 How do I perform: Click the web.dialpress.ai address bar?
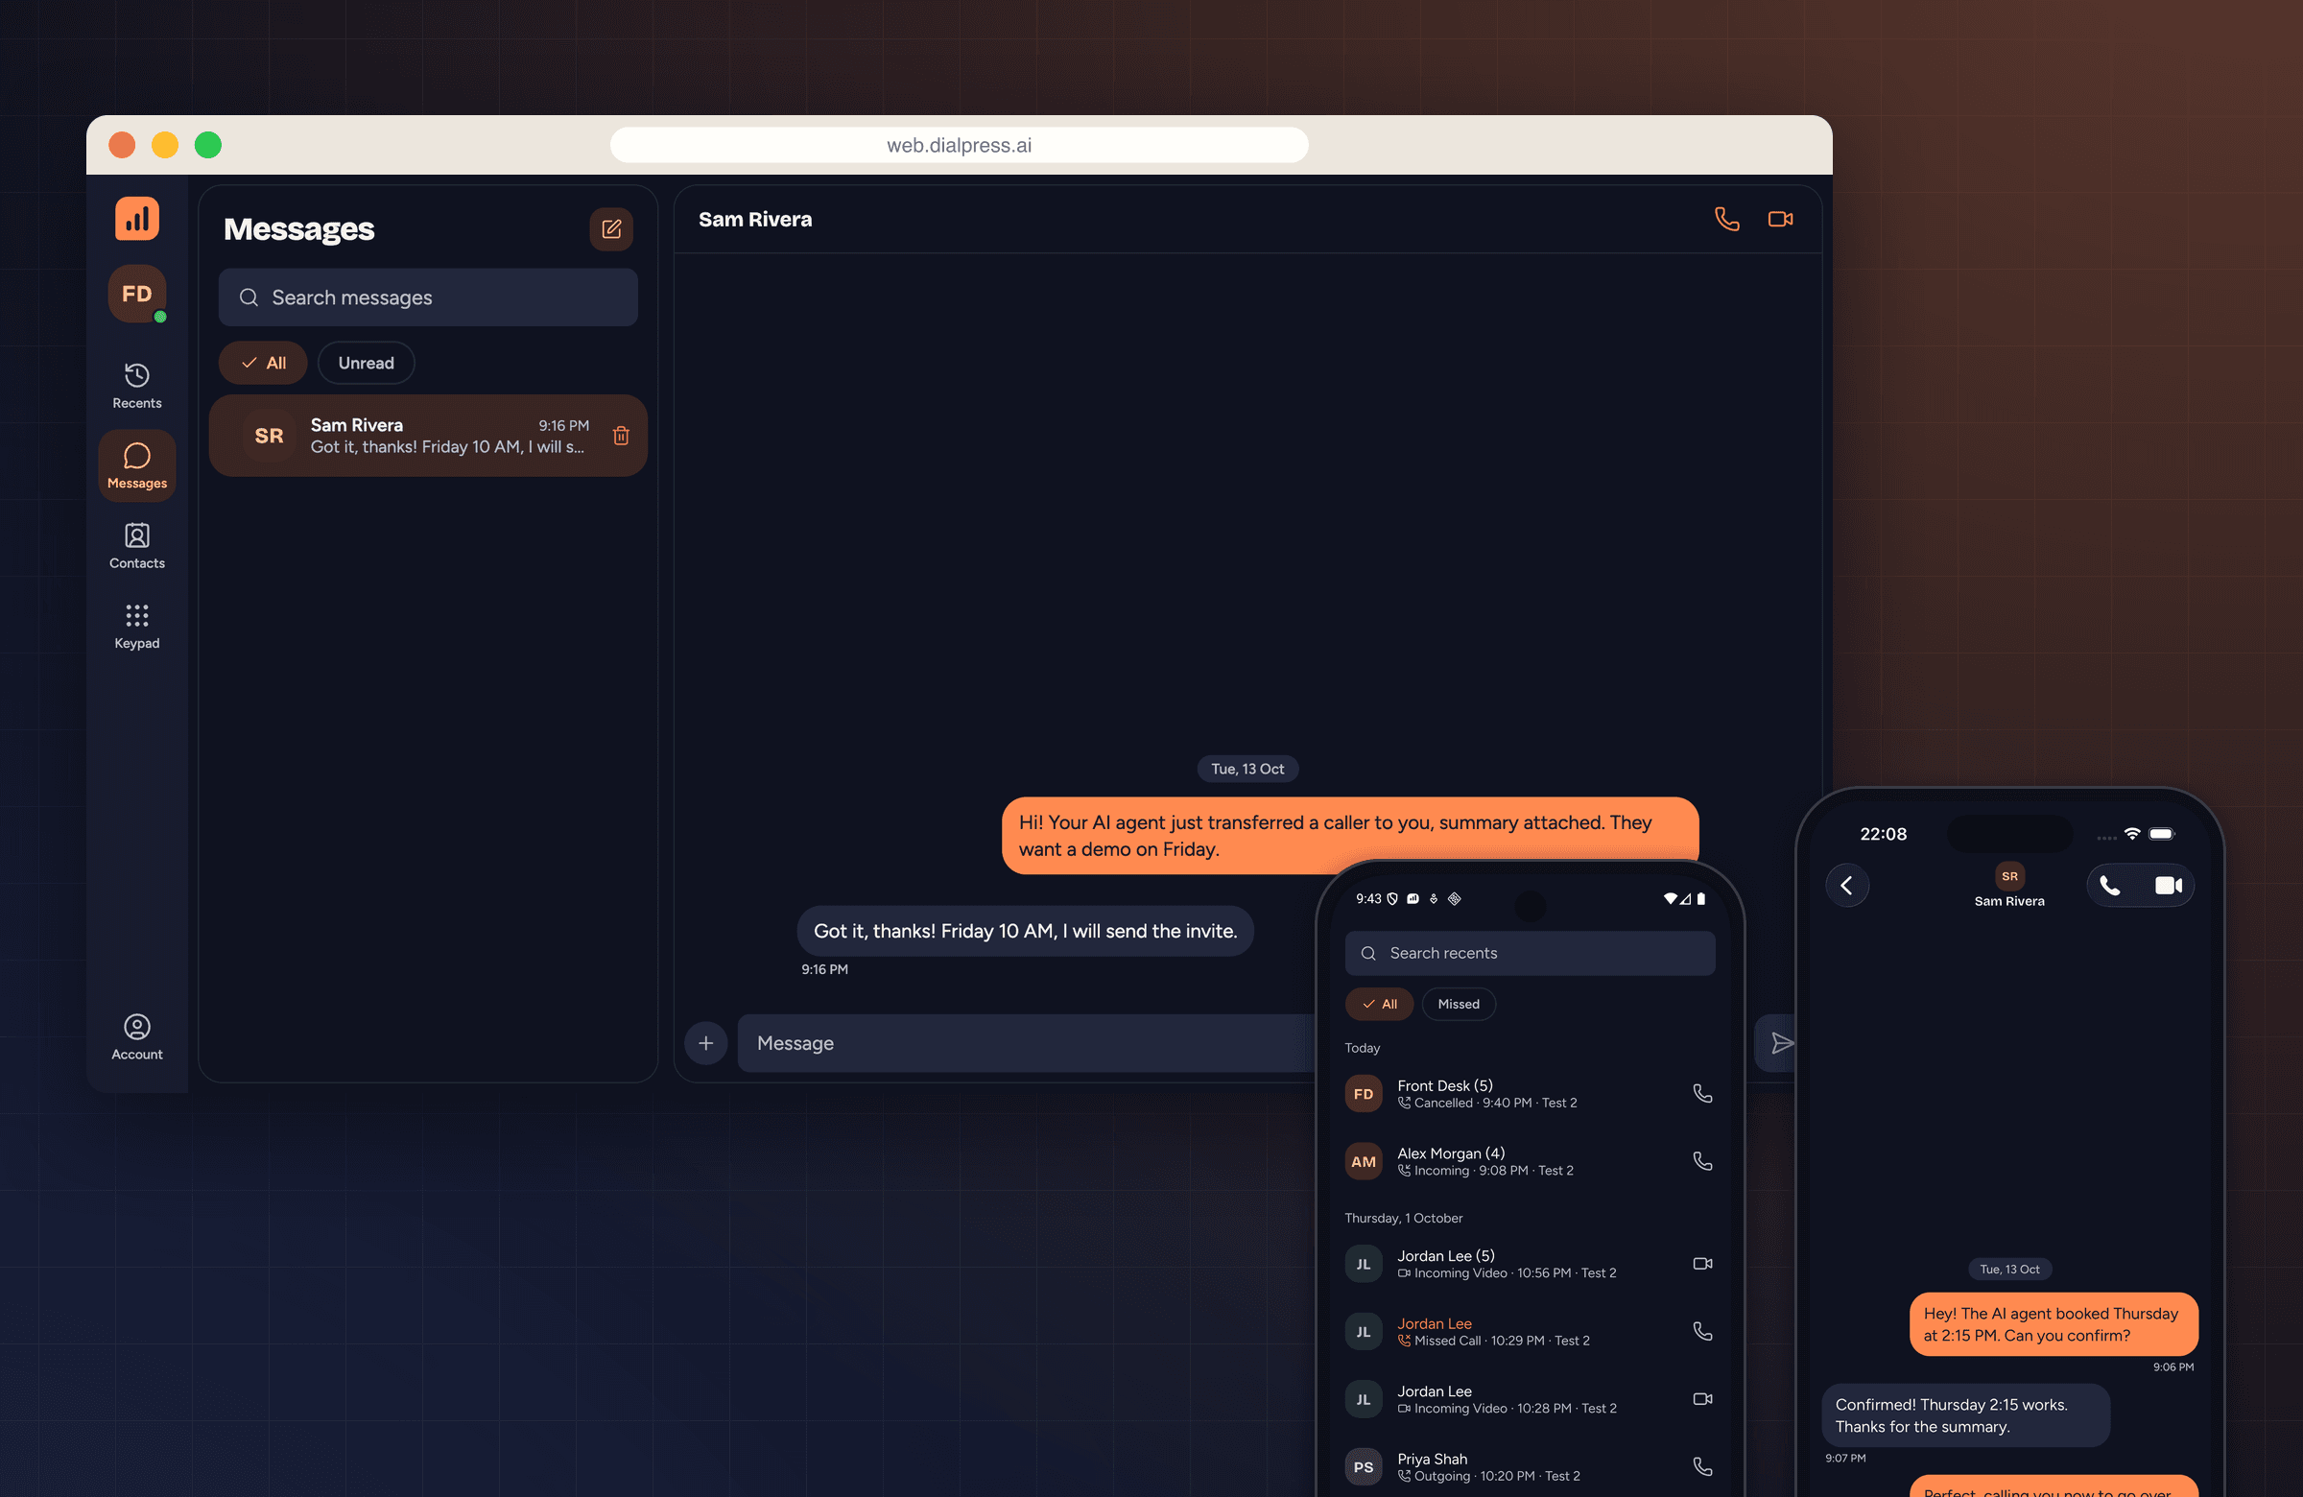click(x=959, y=145)
